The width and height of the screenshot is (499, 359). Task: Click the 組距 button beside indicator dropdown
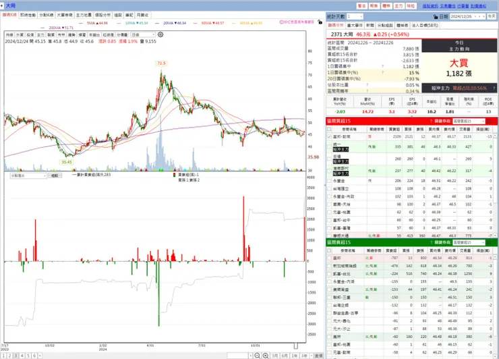tap(55, 176)
